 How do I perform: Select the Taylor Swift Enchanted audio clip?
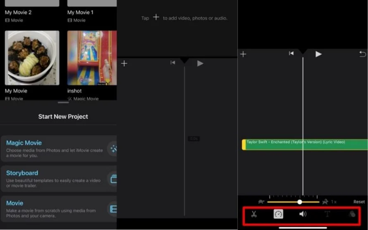click(305, 144)
